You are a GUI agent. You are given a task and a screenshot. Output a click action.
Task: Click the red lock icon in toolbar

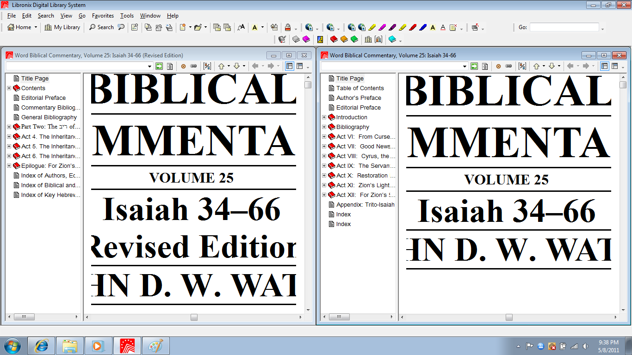(288, 27)
